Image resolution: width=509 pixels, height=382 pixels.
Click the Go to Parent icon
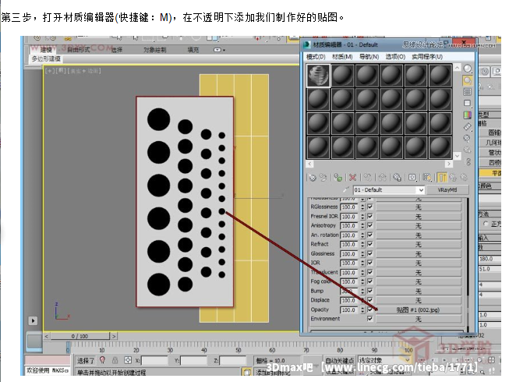tap(453, 178)
